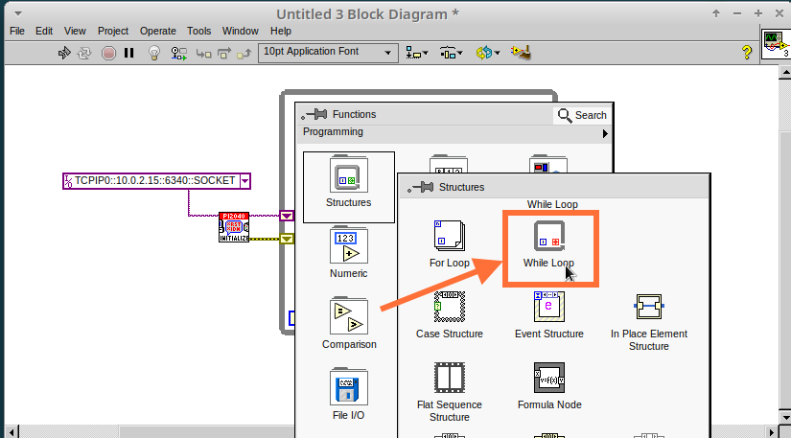
Task: Click horizontal scrollbar left arrow
Action: click(x=12, y=431)
